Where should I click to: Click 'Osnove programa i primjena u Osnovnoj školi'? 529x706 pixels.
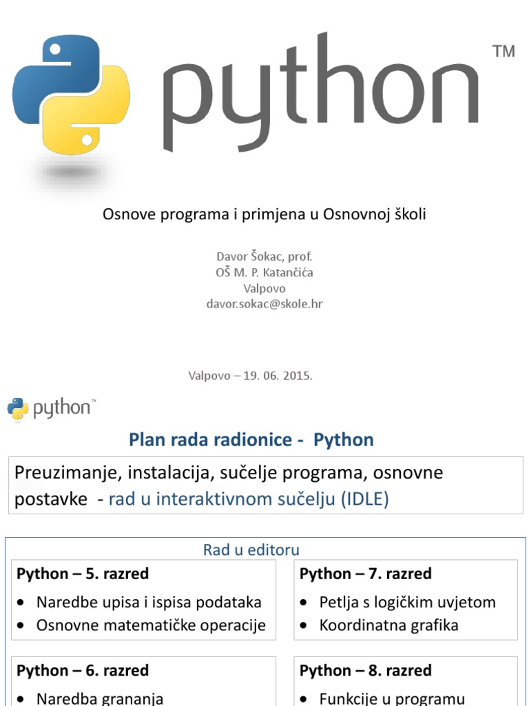[x=264, y=214]
